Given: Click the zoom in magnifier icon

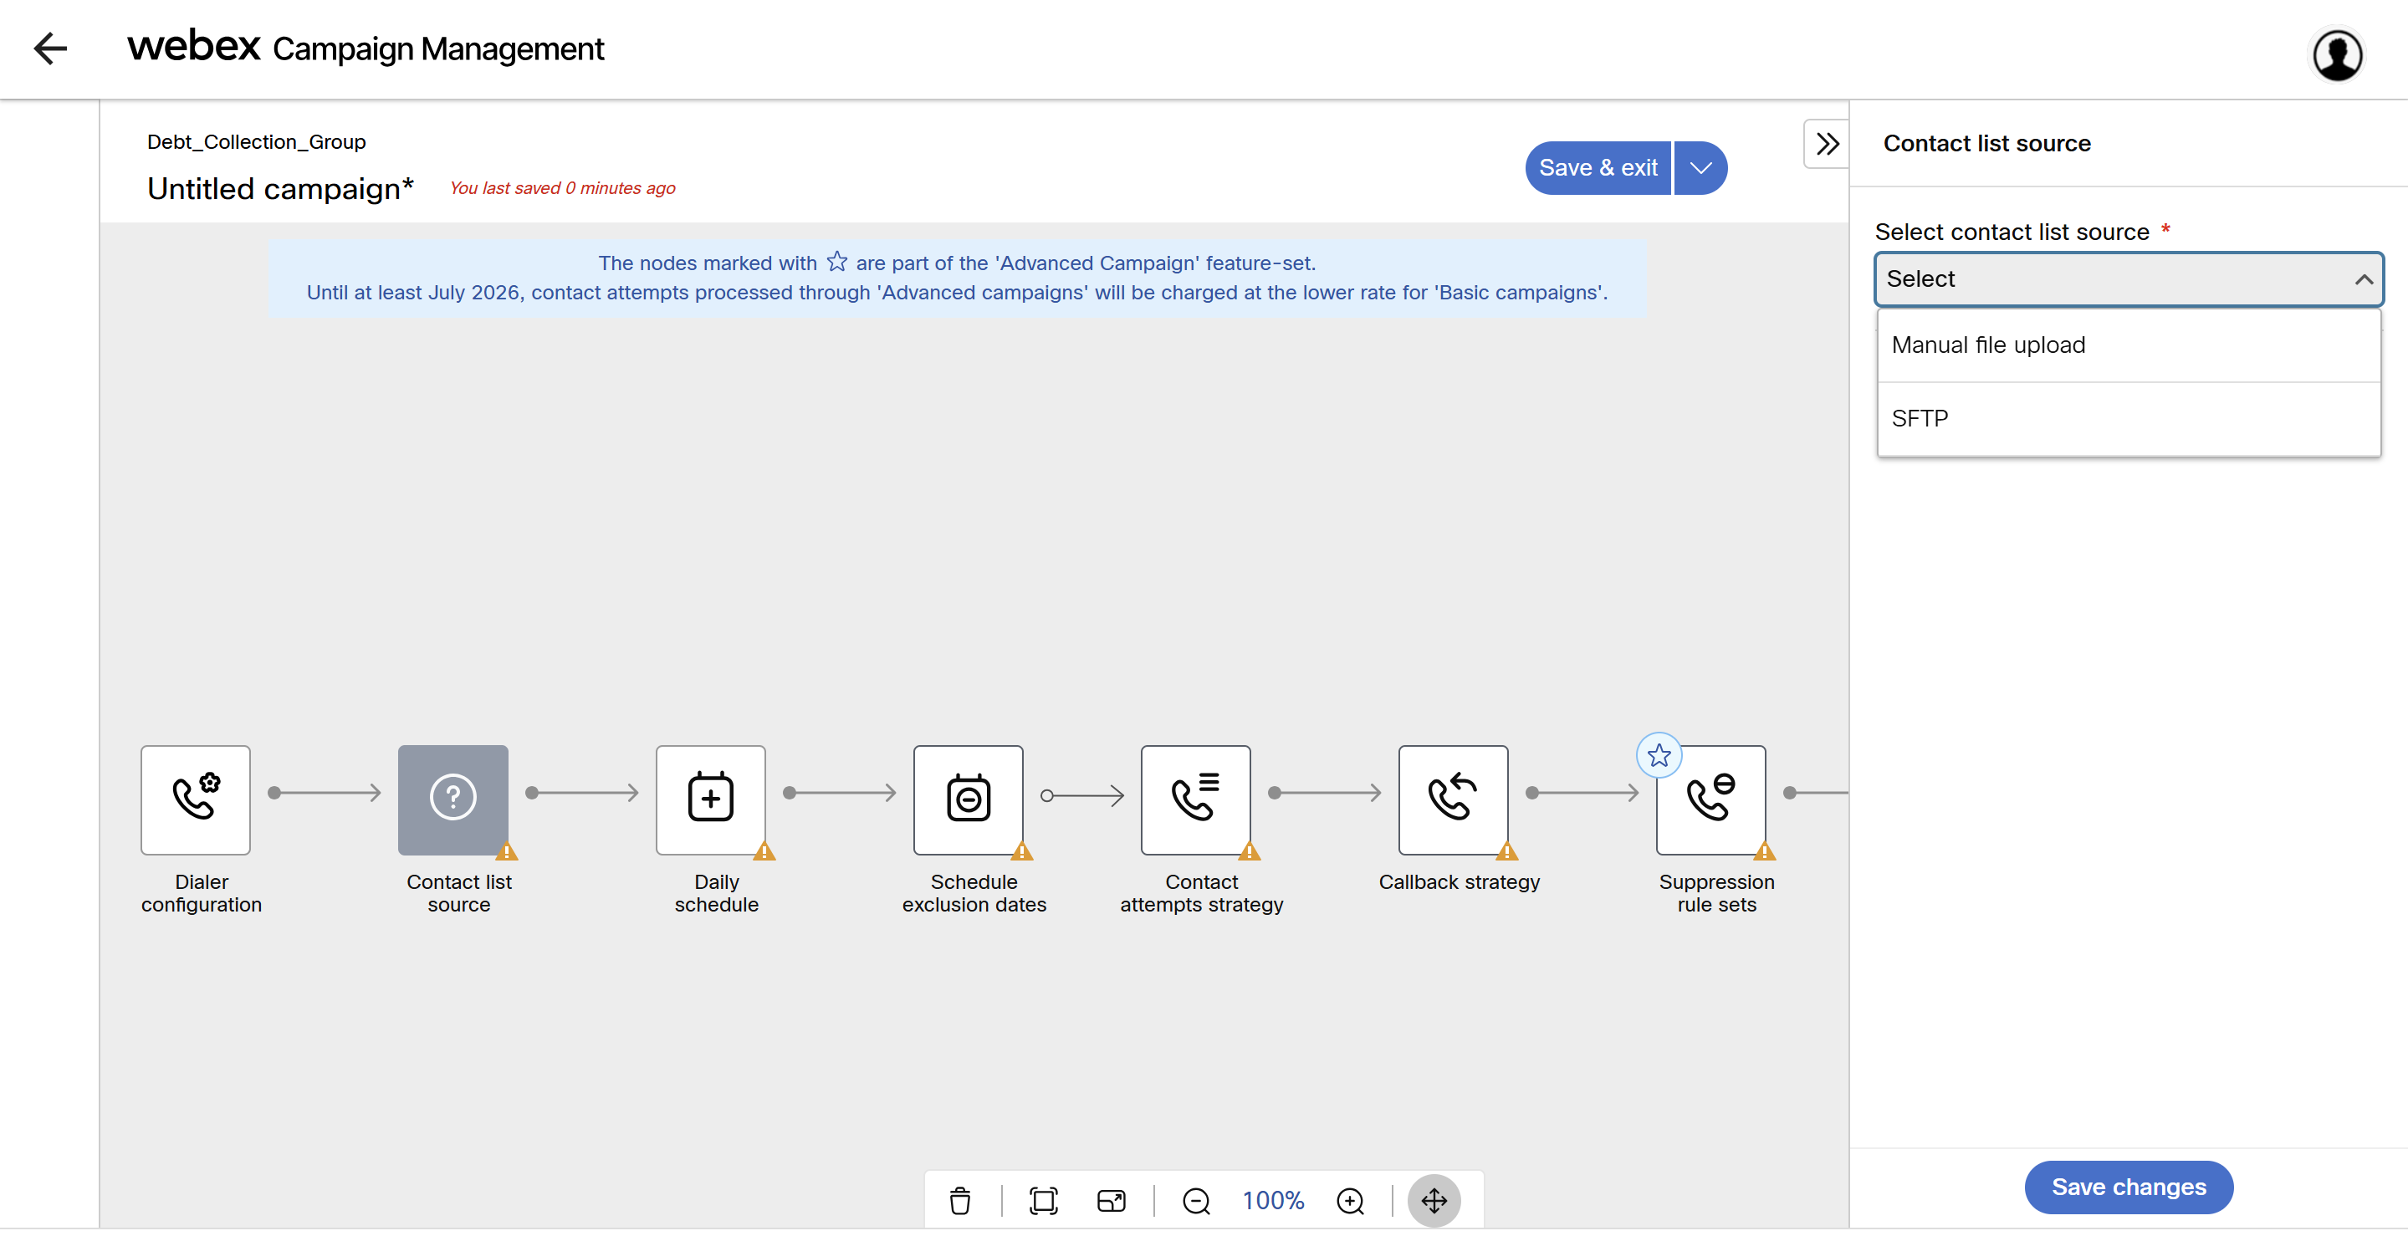Looking at the screenshot, I should point(1350,1199).
